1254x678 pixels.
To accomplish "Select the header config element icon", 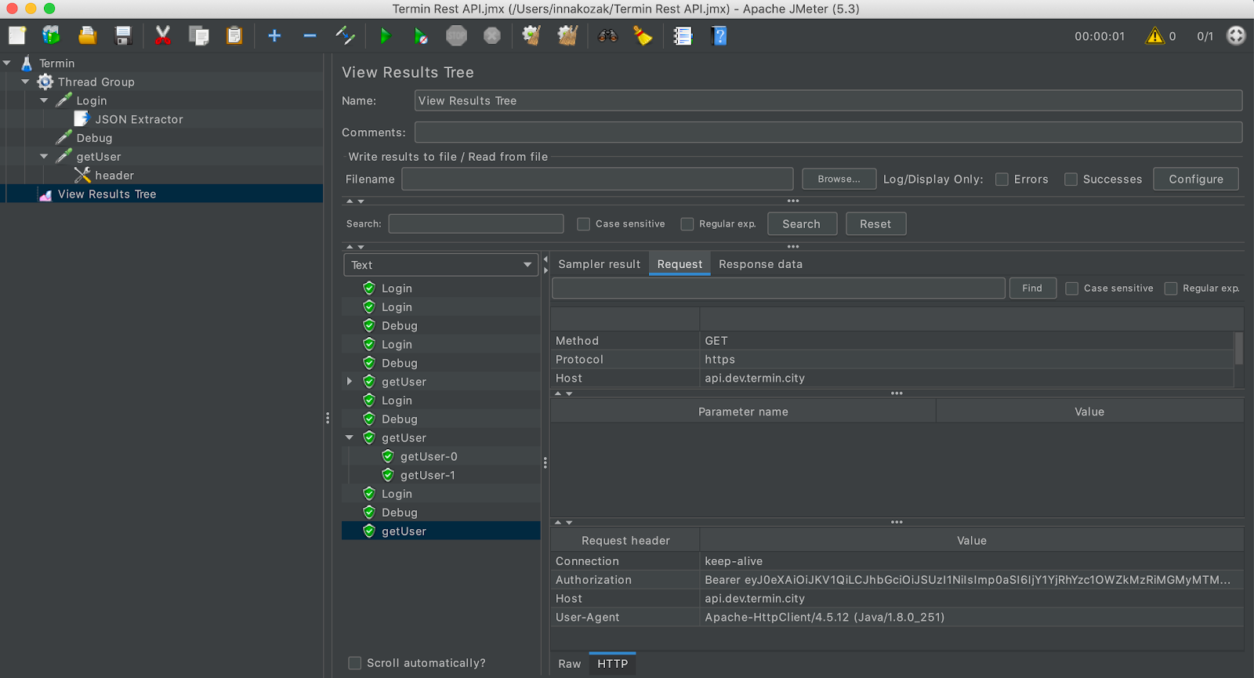I will 82,176.
